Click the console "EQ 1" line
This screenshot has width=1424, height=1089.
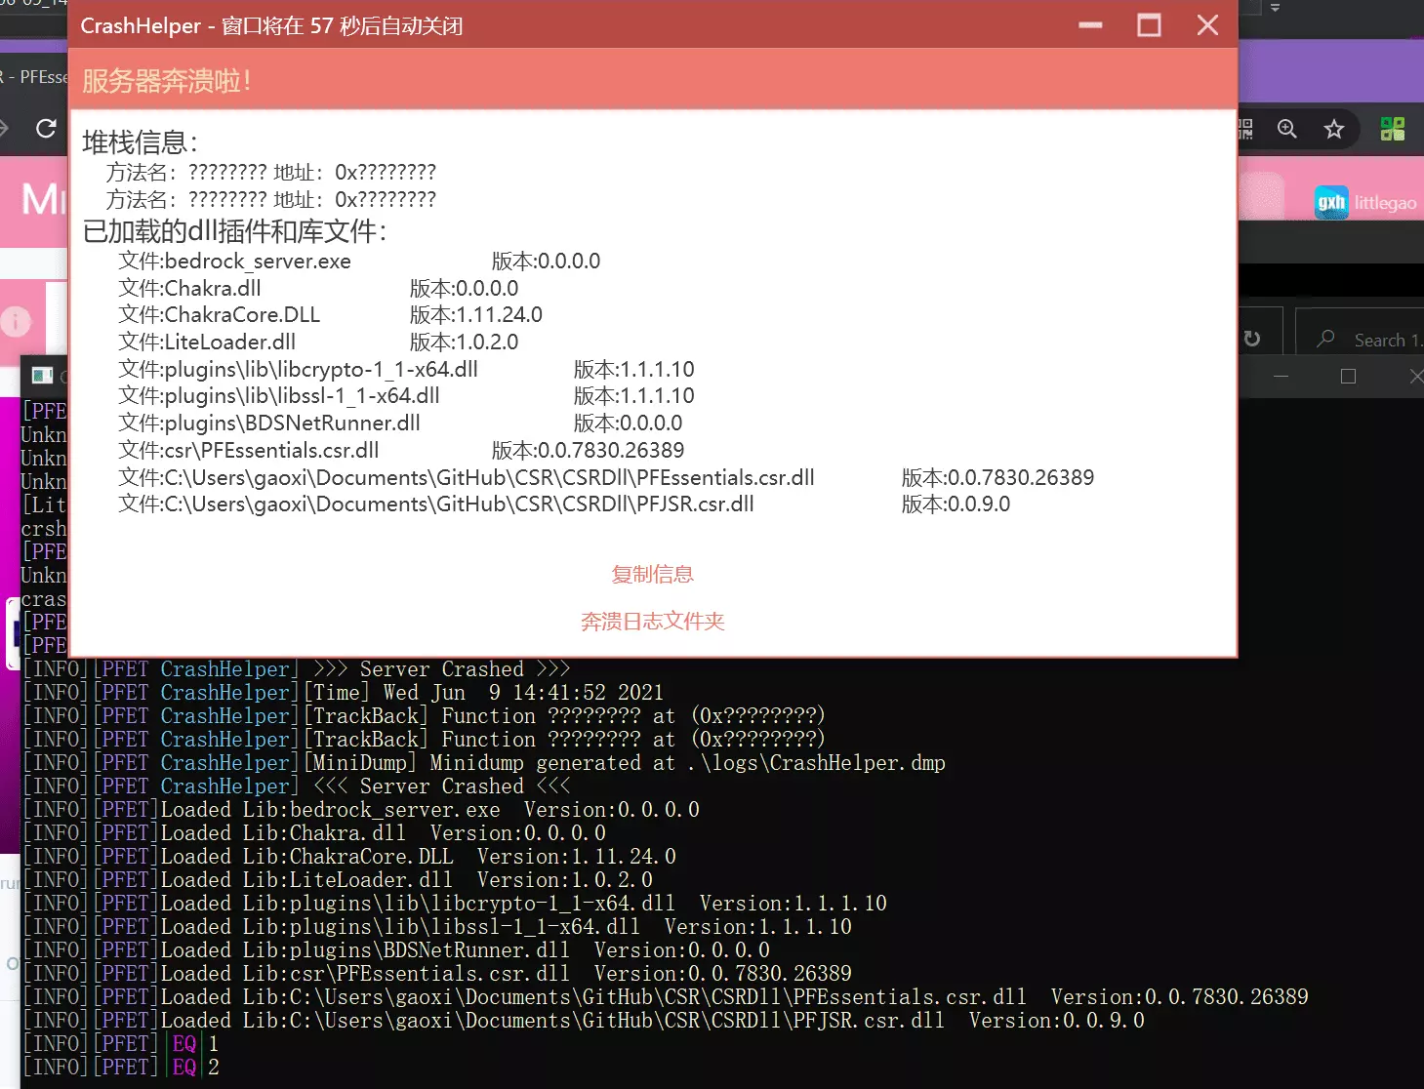coord(120,1044)
